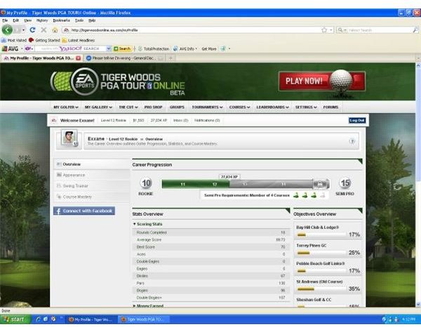Select Course Mastery in the sidebar
Image resolution: width=421 pixels, height=327 pixels.
coord(91,196)
